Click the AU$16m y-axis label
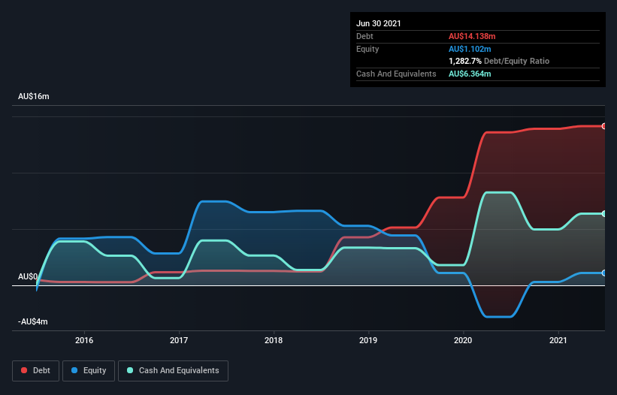This screenshot has width=617, height=395. [x=34, y=96]
